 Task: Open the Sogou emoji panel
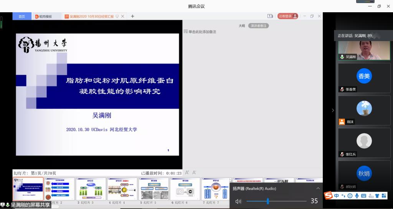pos(350,196)
